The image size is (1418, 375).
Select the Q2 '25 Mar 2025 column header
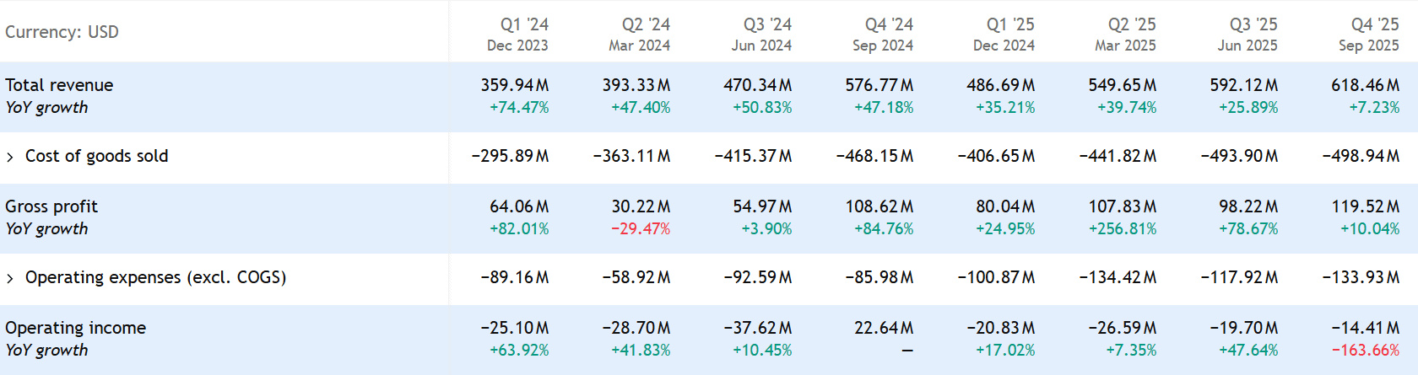point(1126,35)
